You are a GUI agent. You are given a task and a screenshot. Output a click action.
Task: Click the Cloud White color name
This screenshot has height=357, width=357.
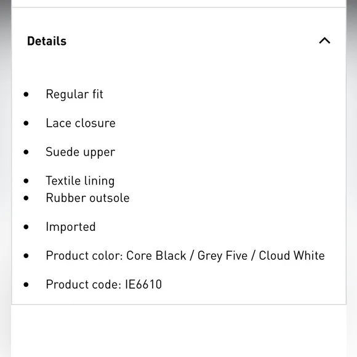click(x=292, y=255)
